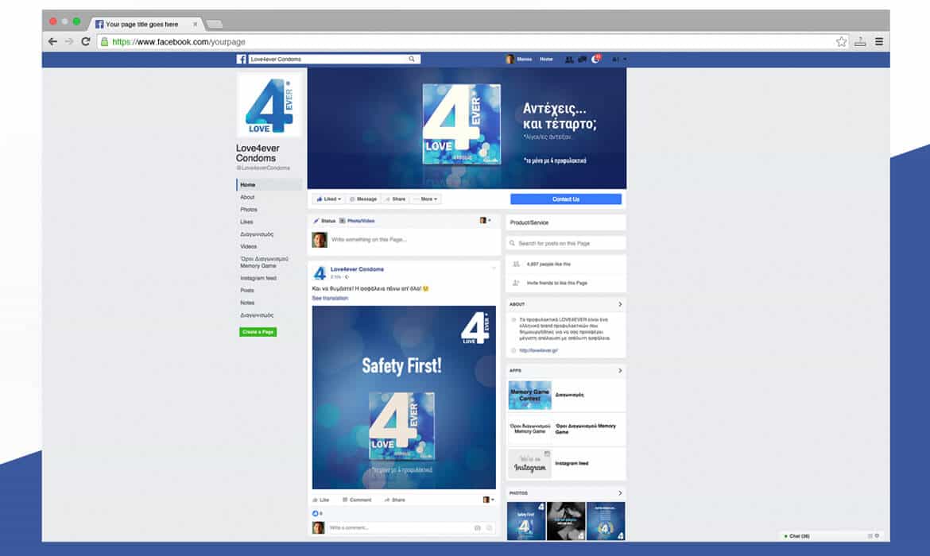930x556 pixels.
Task: Expand the PHOTOS section chevron
Action: click(620, 493)
